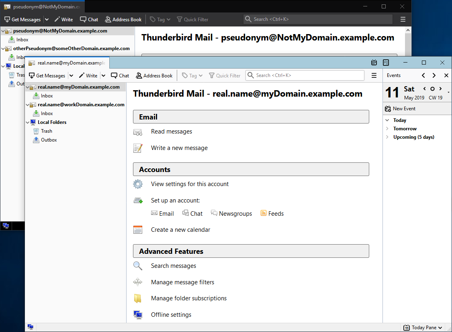Click the Calendar tab icon in title bar
Viewport: 452px width, 332px height.
point(374,63)
